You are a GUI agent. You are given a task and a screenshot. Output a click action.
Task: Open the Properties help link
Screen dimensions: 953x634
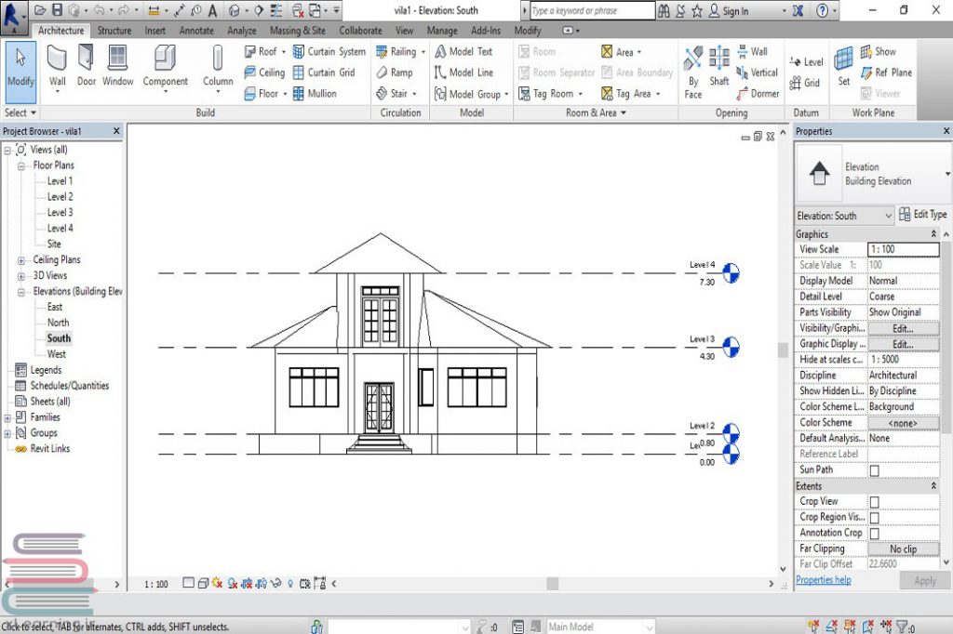point(823,580)
